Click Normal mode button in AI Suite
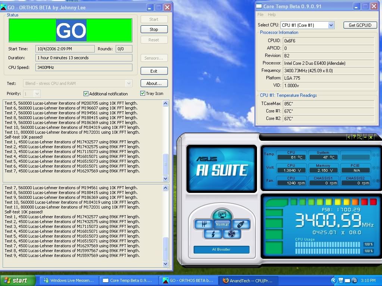Viewport: 382px width, 286px height. point(222,224)
